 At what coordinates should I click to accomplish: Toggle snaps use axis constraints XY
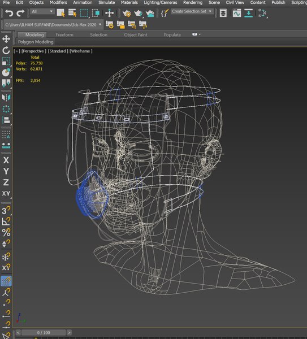point(6,268)
